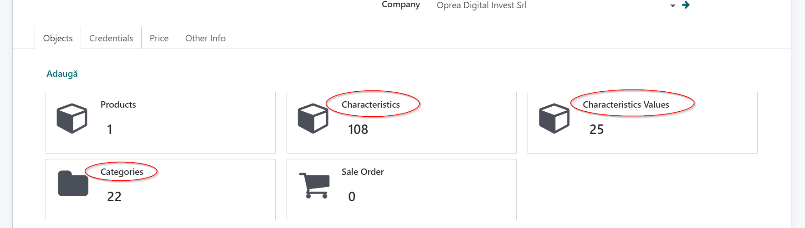Screen dimensions: 805x228
Task: Select the Price tab
Action: coord(159,38)
